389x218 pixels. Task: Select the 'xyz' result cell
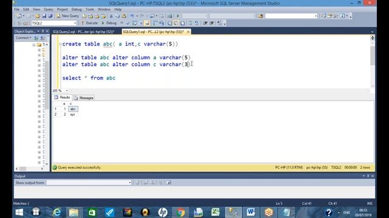(72, 114)
